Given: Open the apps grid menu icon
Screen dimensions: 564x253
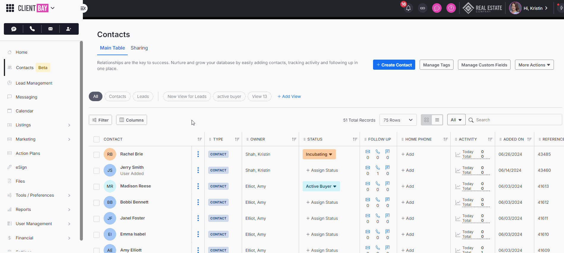Looking at the screenshot, I should click(10, 8).
